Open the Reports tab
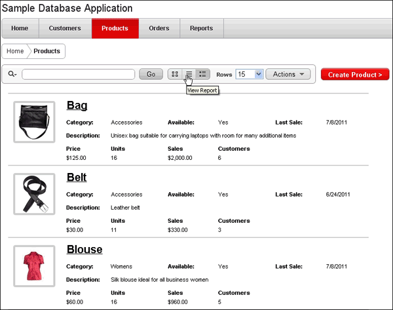393x310 pixels. [x=201, y=29]
